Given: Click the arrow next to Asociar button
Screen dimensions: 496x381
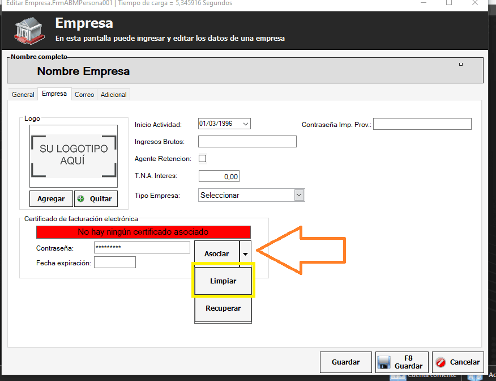Looking at the screenshot, I should point(245,254).
